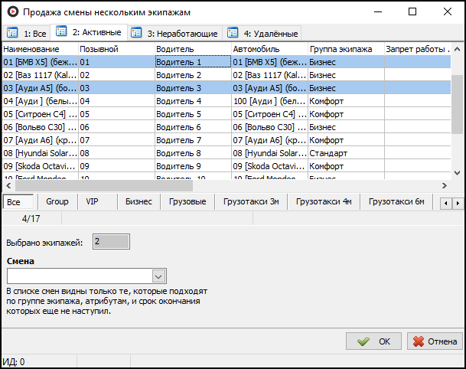The image size is (466, 369).
Task: Click the table icon on tab 4: Удалённые
Action: click(x=233, y=32)
